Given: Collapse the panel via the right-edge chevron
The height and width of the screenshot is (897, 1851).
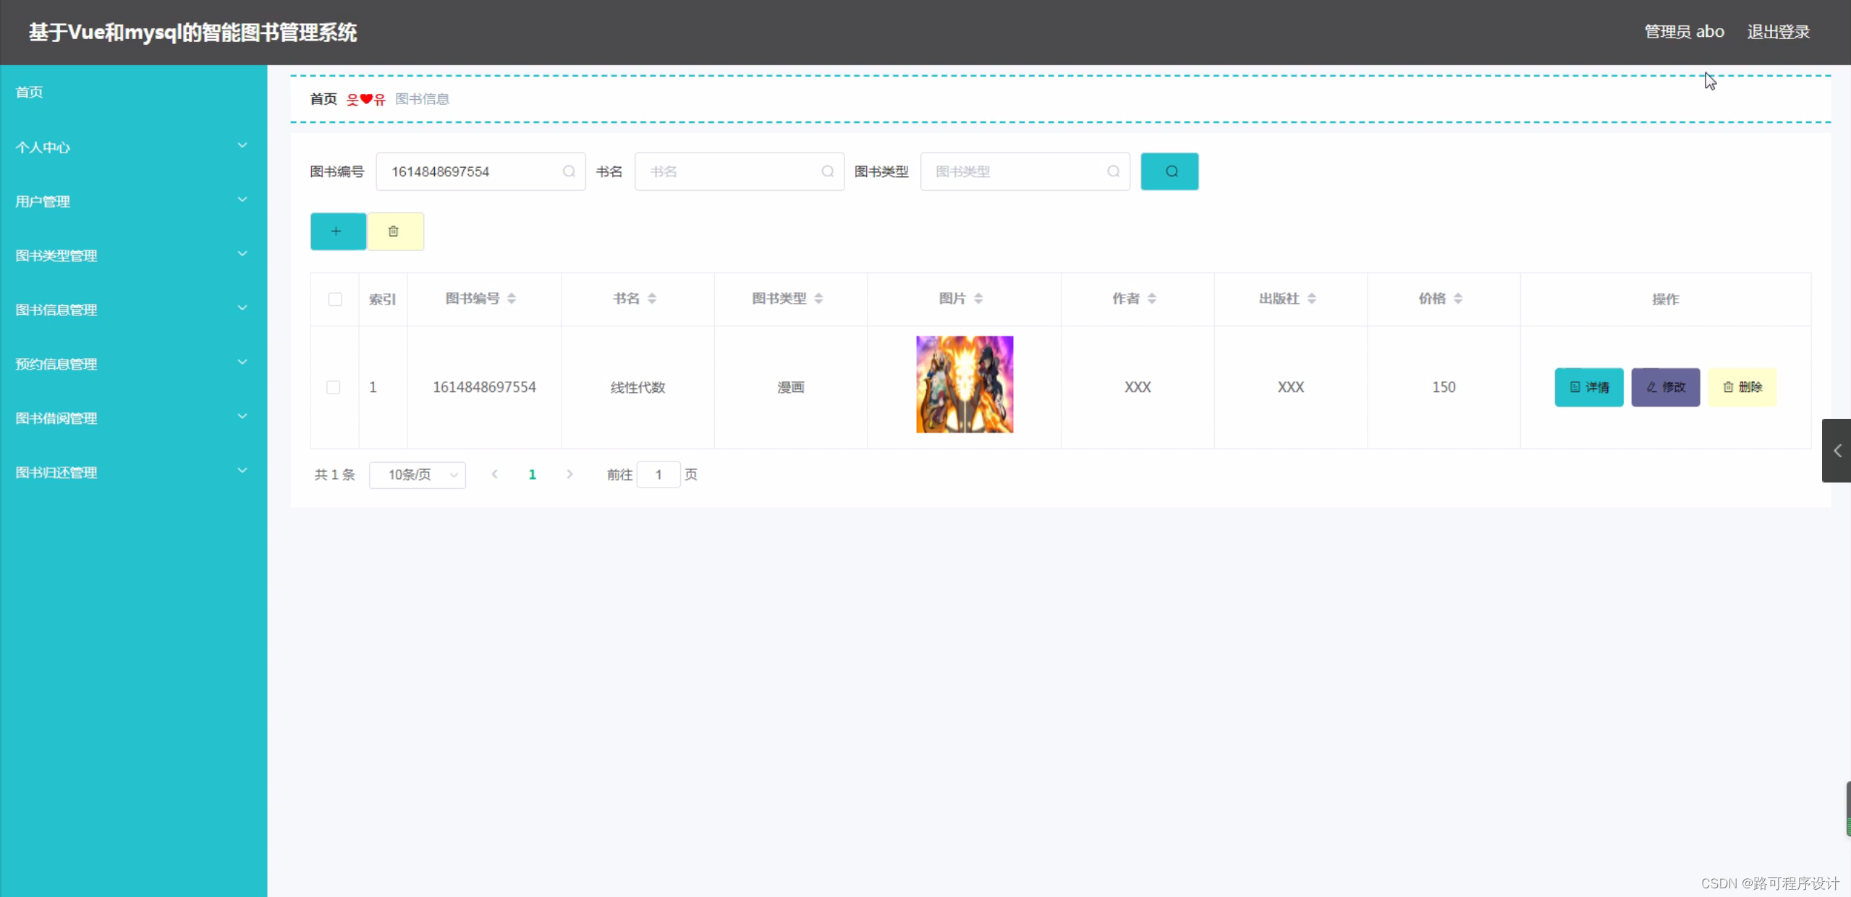Looking at the screenshot, I should (x=1839, y=451).
